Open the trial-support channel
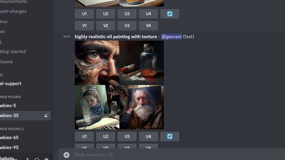 [11, 84]
